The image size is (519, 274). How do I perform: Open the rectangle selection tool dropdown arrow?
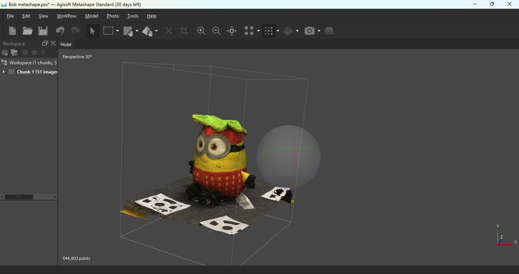point(117,31)
